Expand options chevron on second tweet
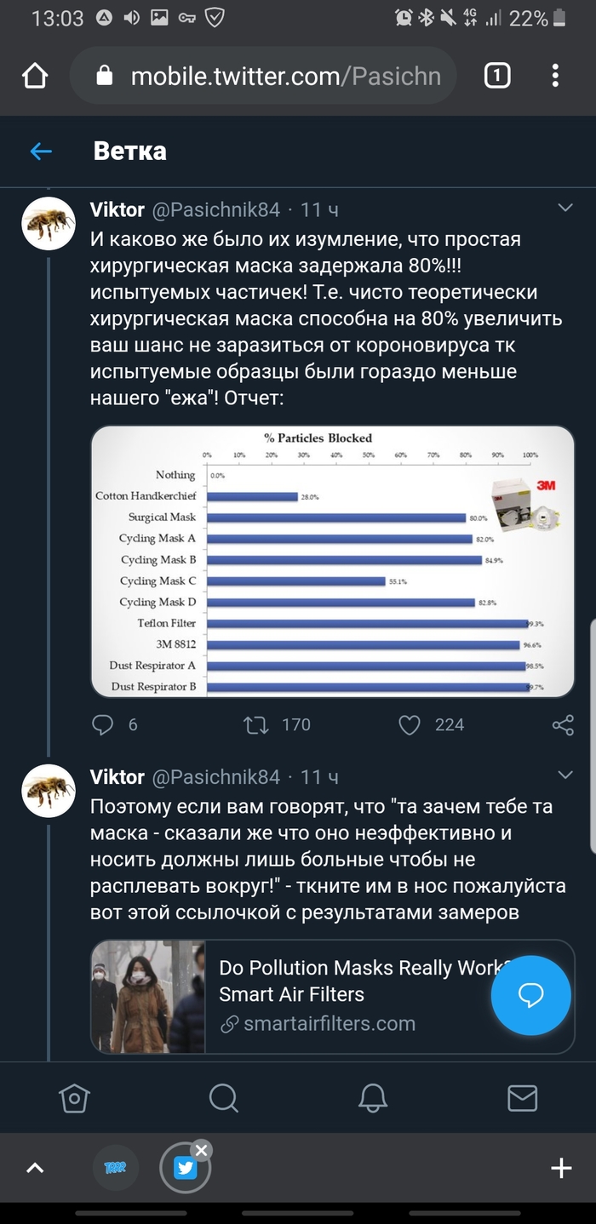Image resolution: width=596 pixels, height=1224 pixels. pos(564,775)
